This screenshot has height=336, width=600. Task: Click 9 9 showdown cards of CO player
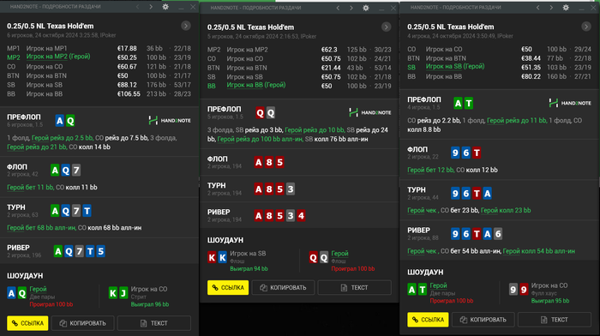pos(519,290)
